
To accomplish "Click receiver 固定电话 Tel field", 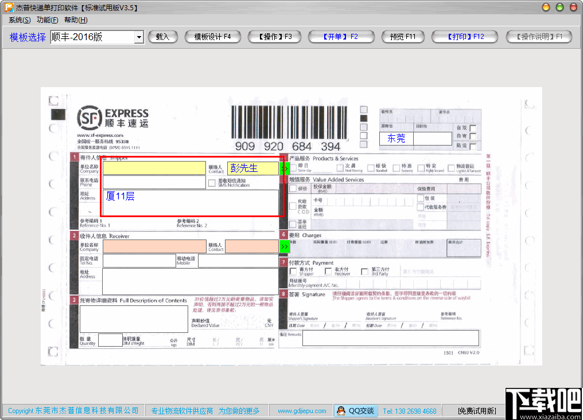I will pyautogui.click(x=139, y=261).
